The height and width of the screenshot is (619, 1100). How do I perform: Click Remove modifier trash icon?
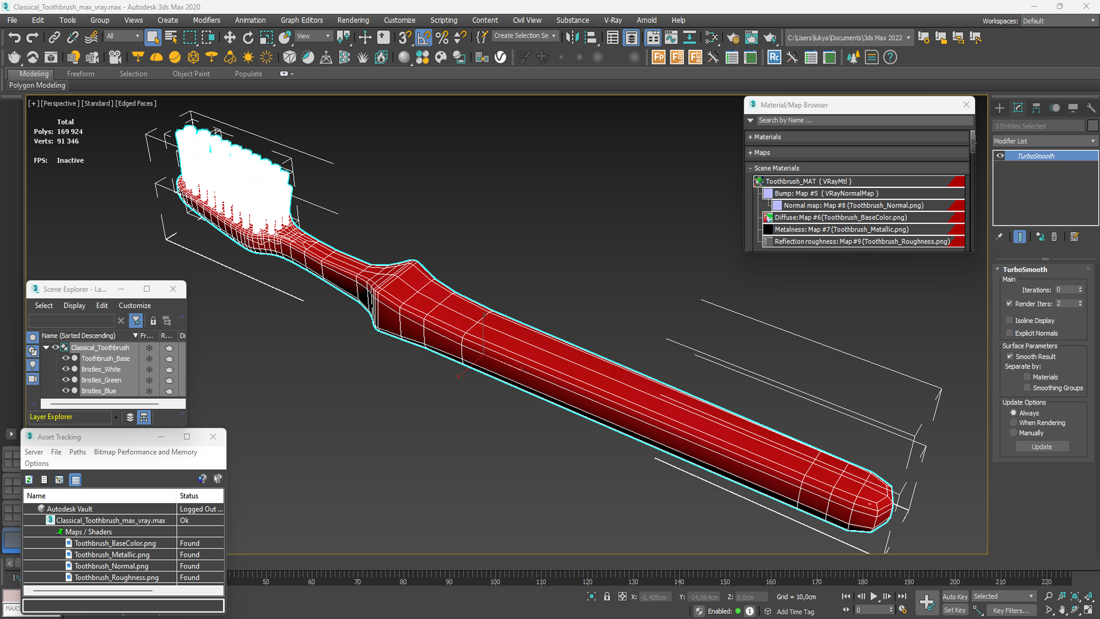(1054, 237)
